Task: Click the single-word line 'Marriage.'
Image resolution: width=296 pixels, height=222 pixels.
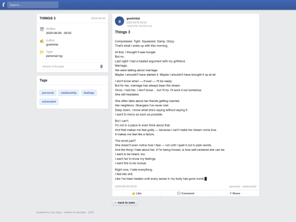Action: click(x=121, y=66)
